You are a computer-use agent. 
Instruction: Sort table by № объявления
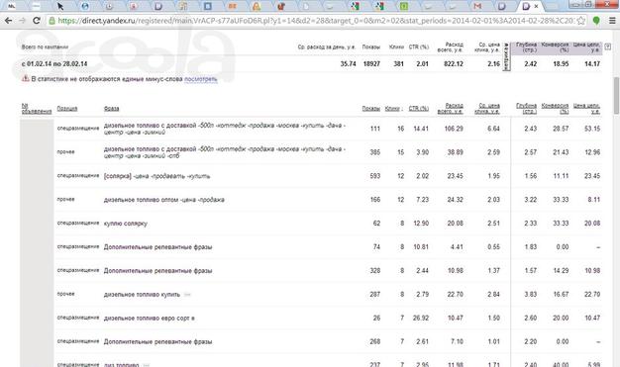(36, 109)
